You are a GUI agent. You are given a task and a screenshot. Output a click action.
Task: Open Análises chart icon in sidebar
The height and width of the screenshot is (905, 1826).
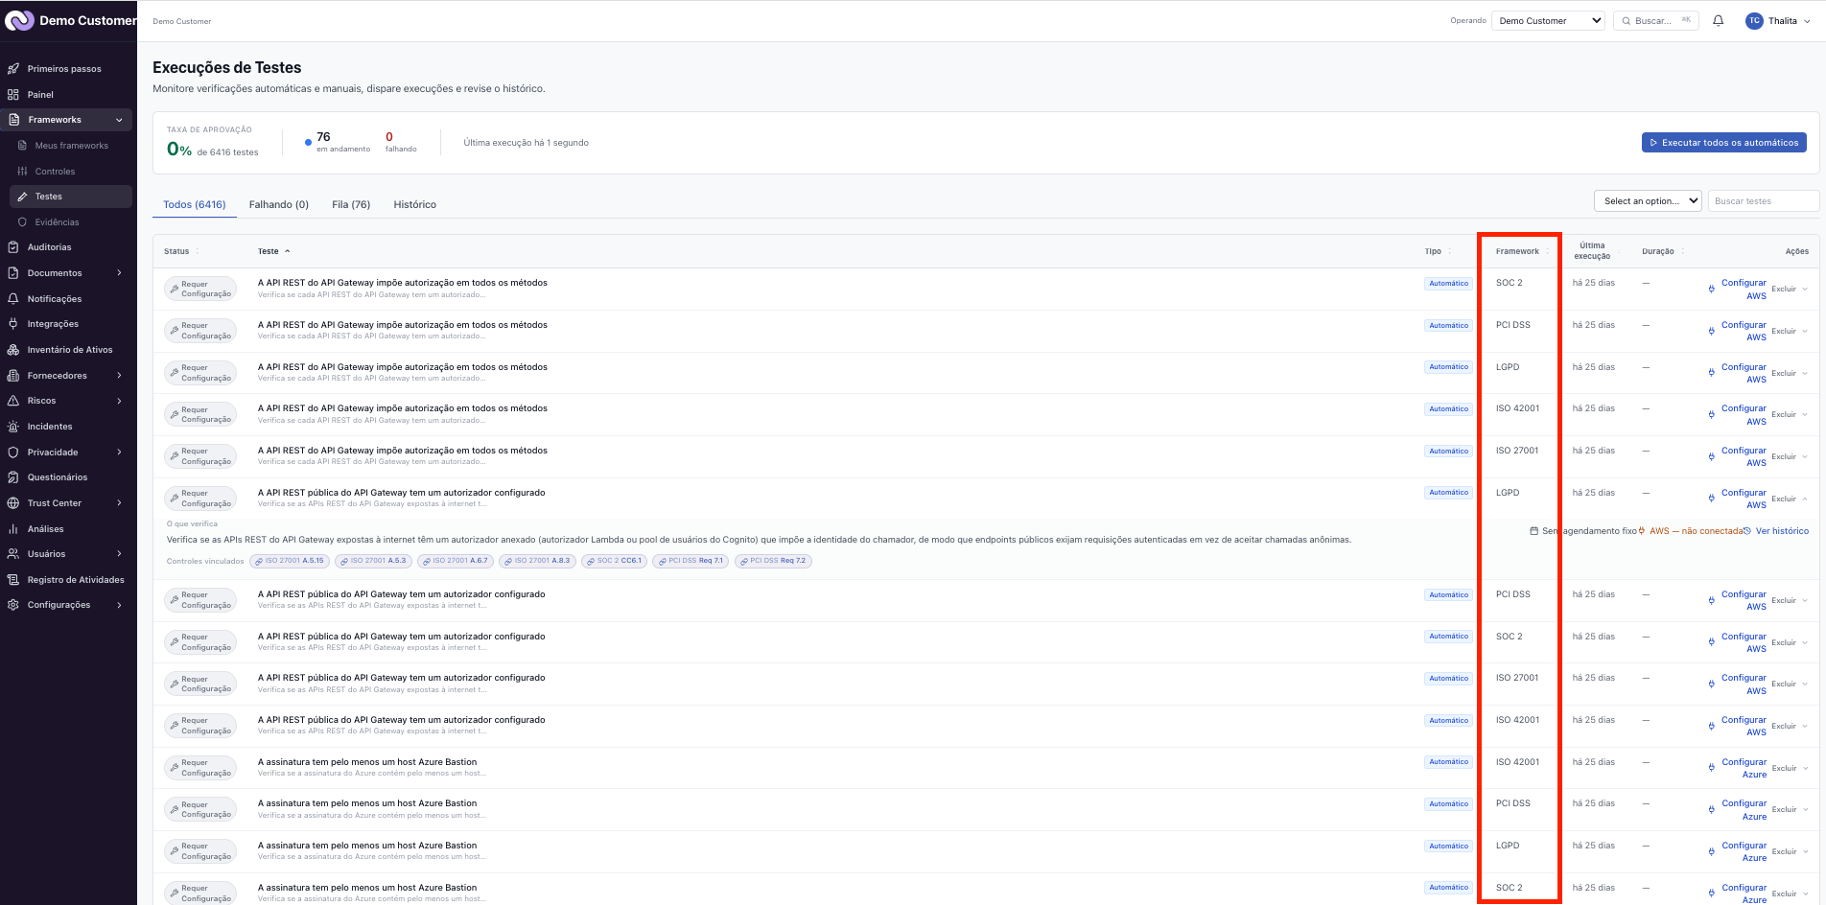pyautogui.click(x=13, y=529)
